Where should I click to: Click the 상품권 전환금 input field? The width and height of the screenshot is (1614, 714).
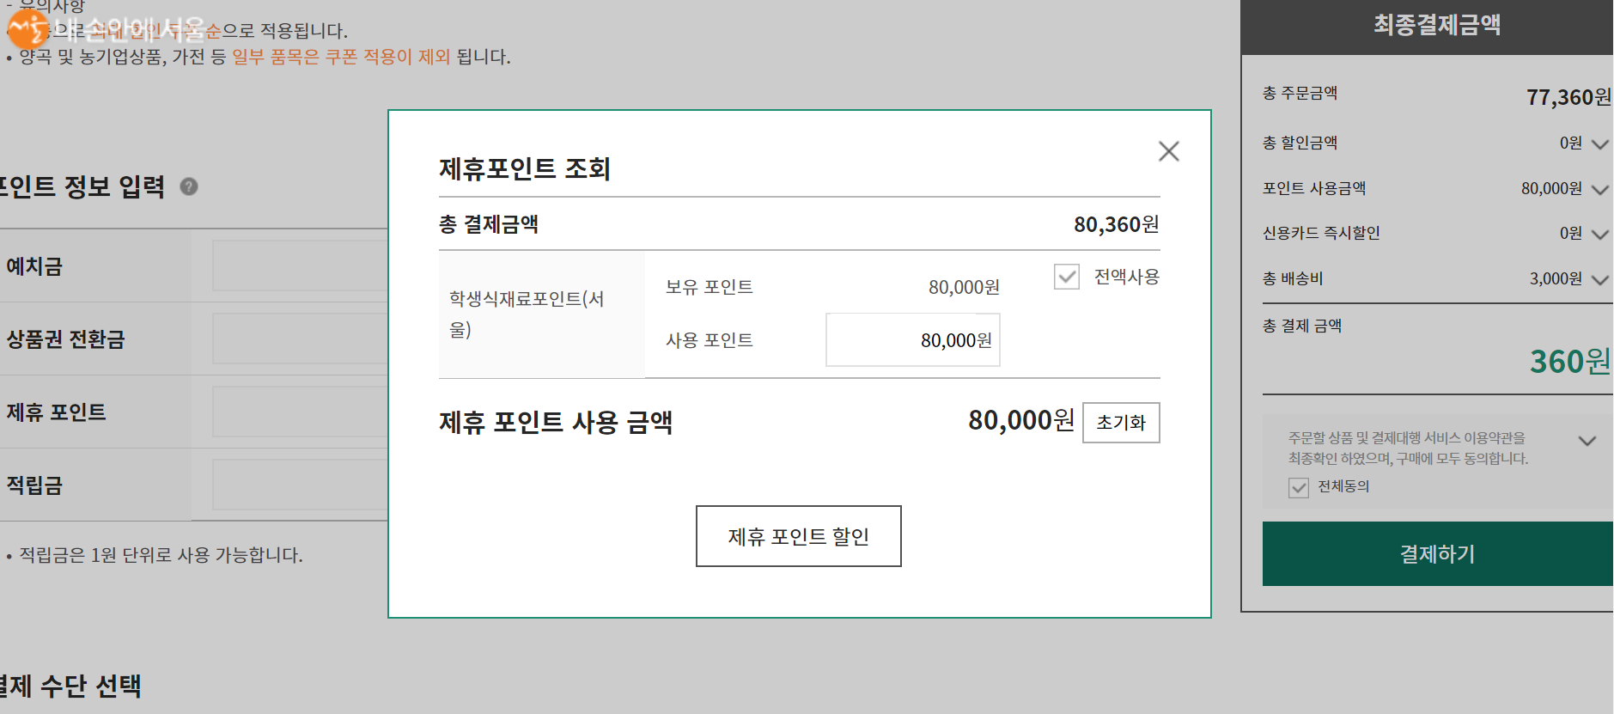[x=300, y=339]
